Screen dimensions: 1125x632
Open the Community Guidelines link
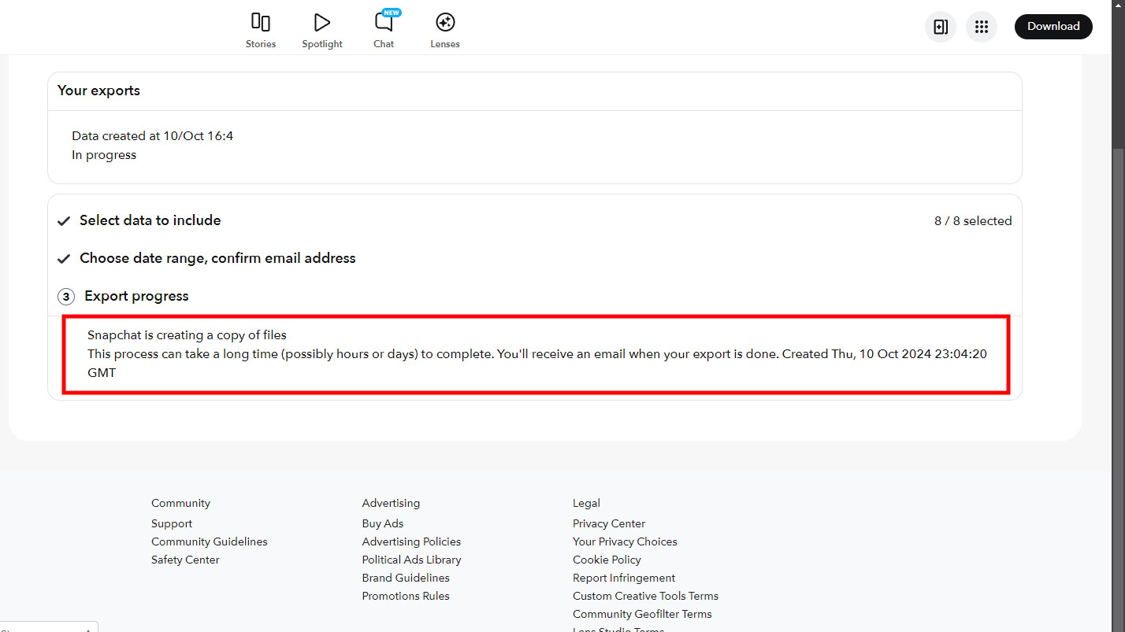209,541
